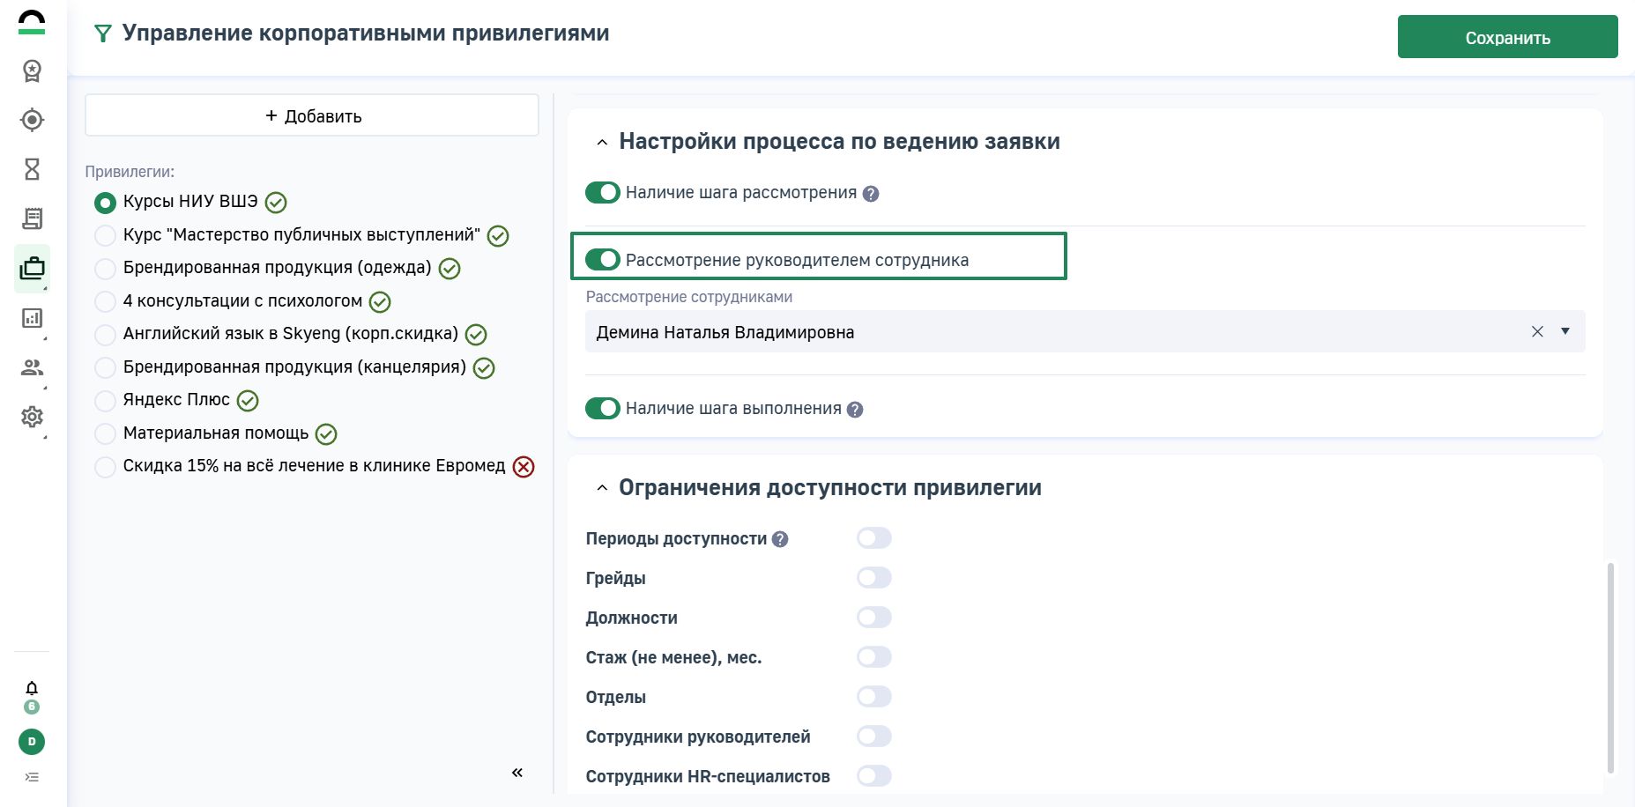Image resolution: width=1635 pixels, height=807 pixels.
Task: Open the people icon in sidebar
Action: [32, 367]
